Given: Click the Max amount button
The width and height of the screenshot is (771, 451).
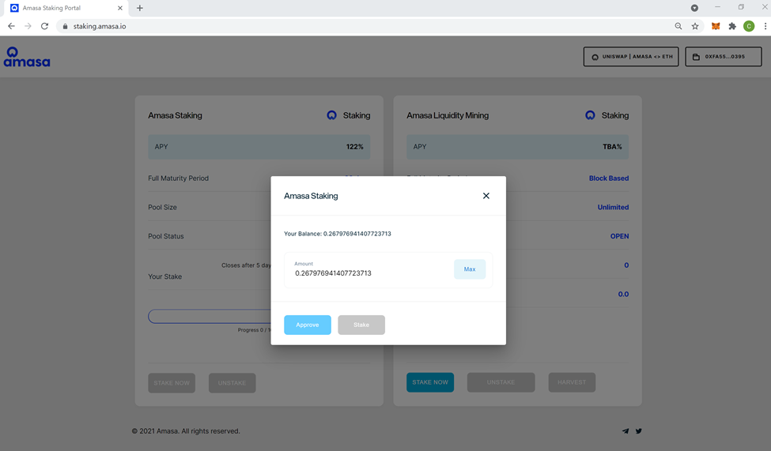Looking at the screenshot, I should (470, 269).
